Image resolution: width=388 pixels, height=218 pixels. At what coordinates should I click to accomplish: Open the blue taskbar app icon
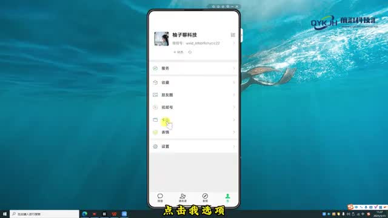(124, 214)
